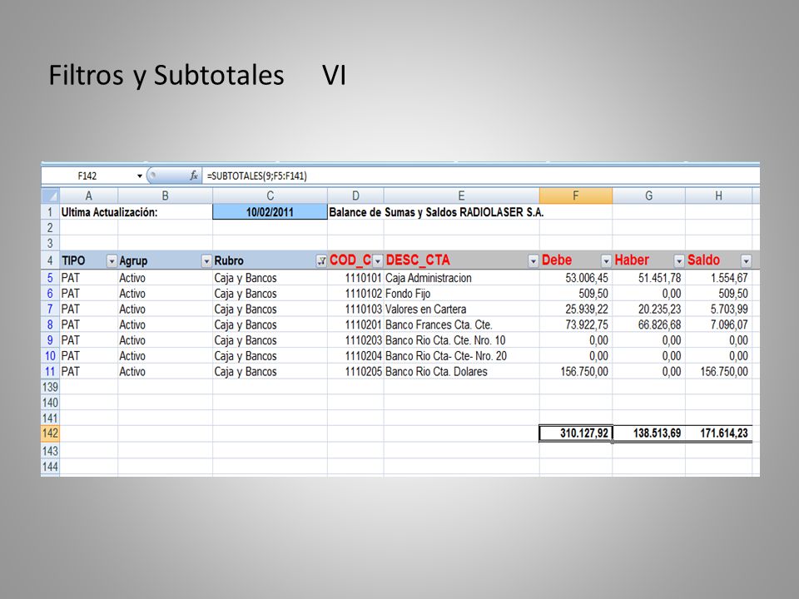Open the active Rubro filter button
The width and height of the screenshot is (799, 599).
pos(321,261)
